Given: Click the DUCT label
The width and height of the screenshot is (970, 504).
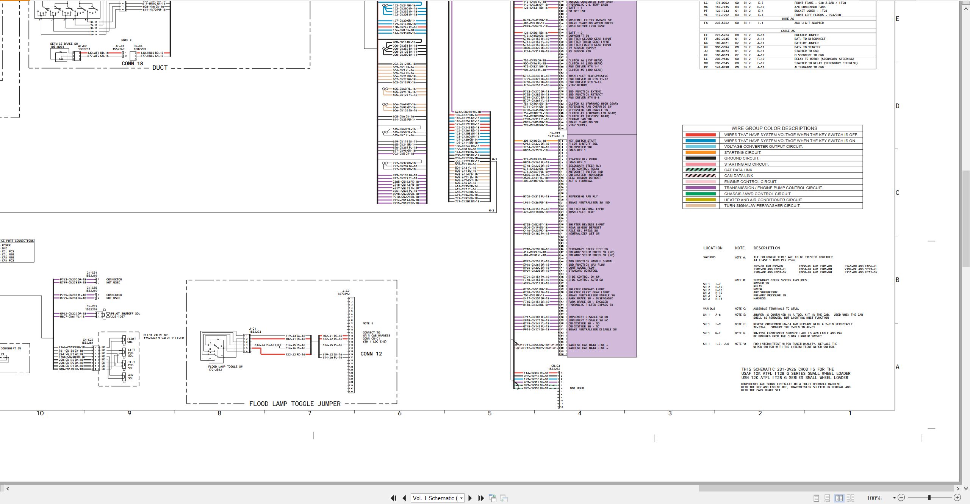Looking at the screenshot, I should (160, 67).
